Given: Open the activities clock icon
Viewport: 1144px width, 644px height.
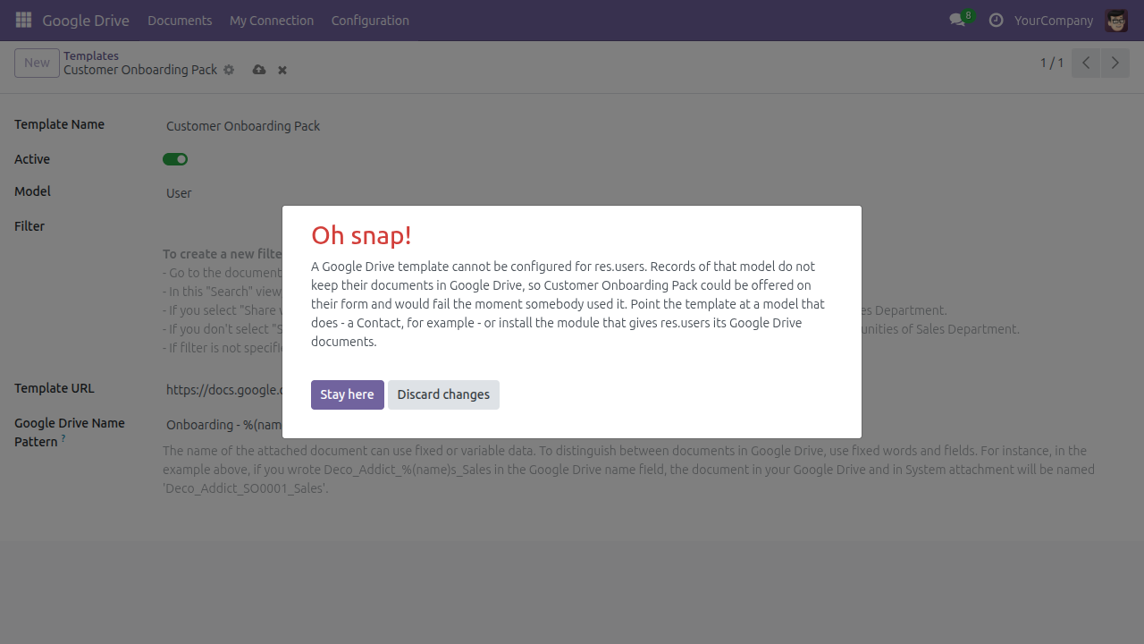Looking at the screenshot, I should point(996,20).
